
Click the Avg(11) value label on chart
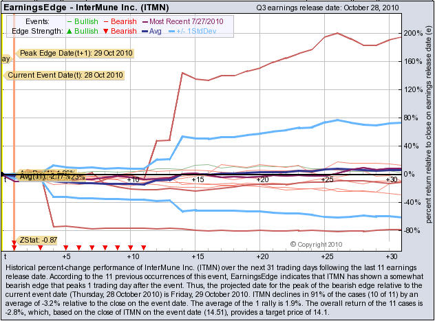coord(41,177)
